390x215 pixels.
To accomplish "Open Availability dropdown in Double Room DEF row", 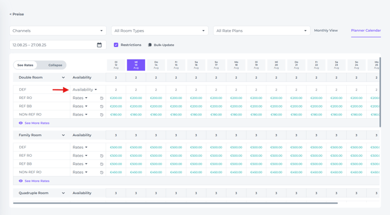I will [x=84, y=89].
